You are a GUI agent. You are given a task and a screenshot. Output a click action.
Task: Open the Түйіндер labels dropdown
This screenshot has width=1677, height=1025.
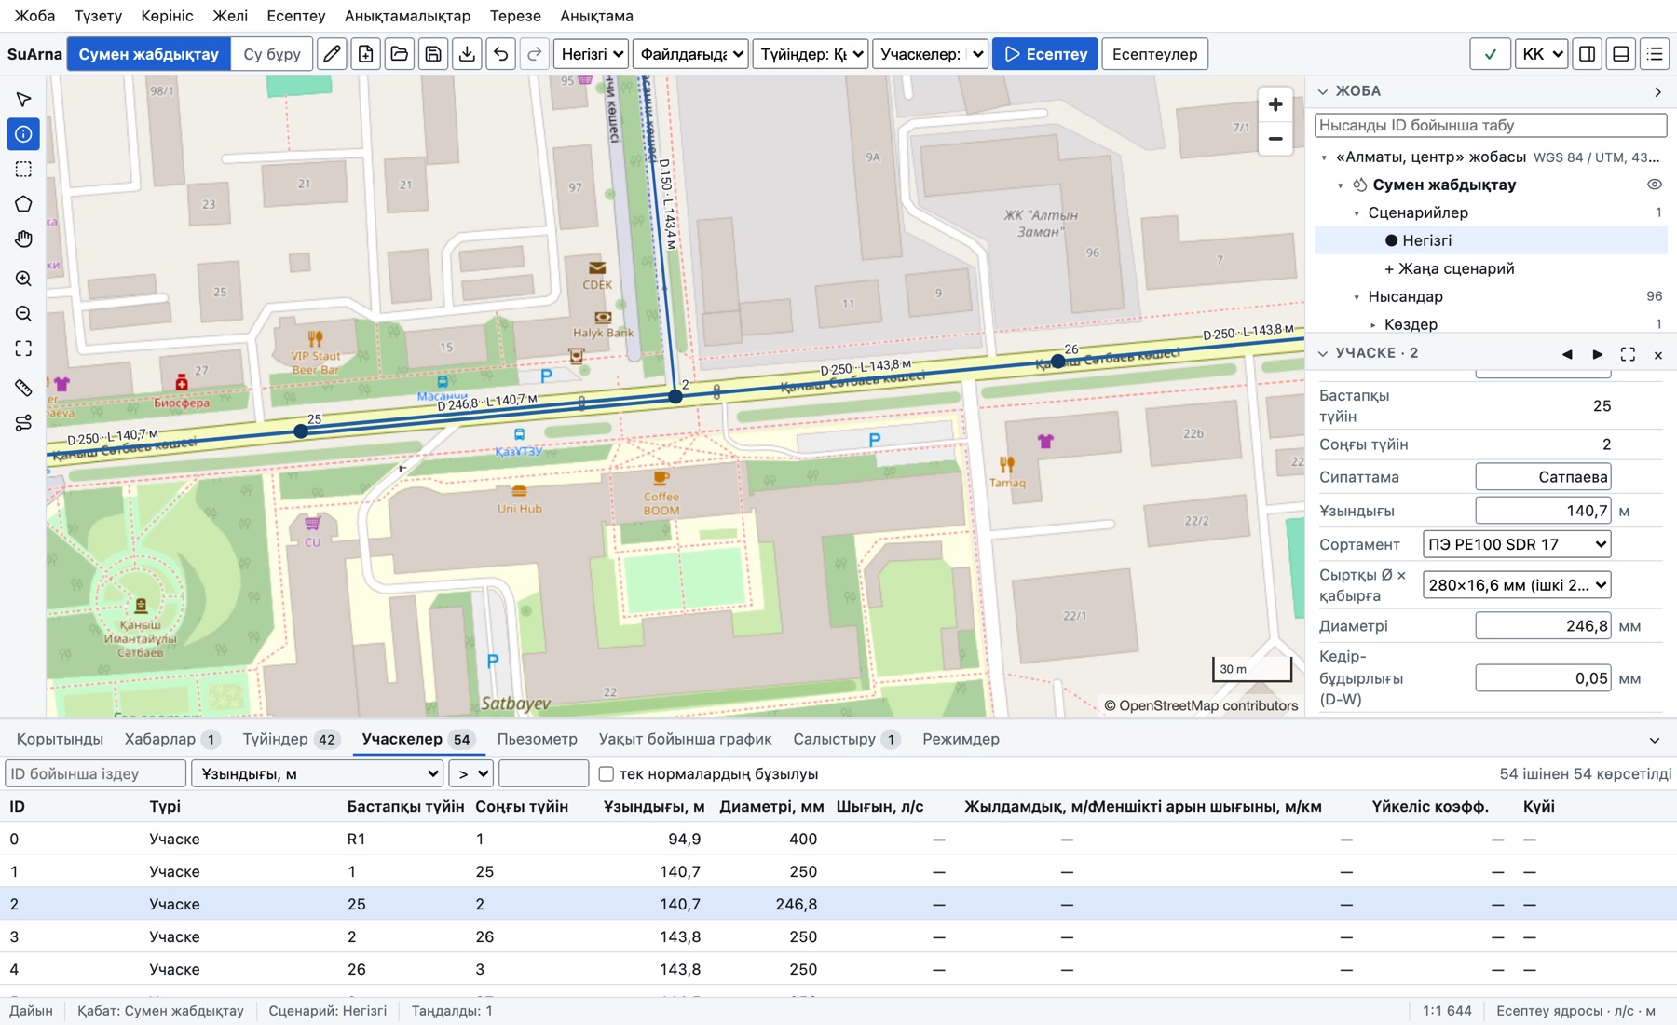click(811, 54)
